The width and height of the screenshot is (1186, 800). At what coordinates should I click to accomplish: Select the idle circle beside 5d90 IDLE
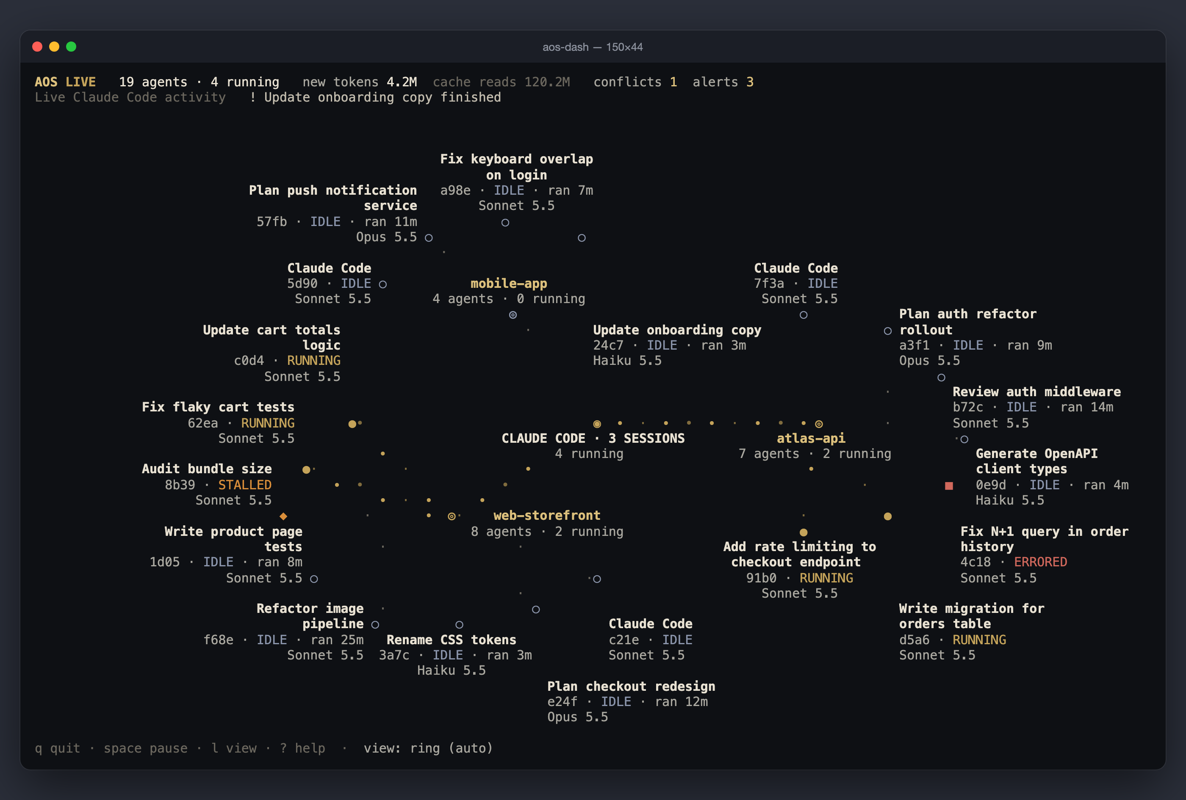pos(383,284)
